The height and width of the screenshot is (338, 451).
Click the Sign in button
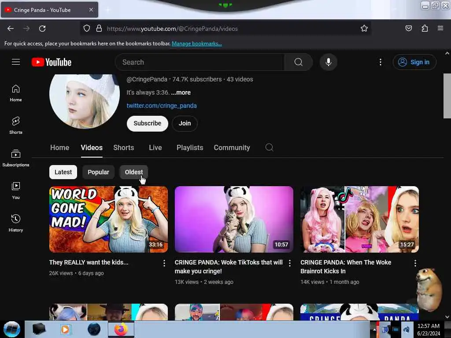[x=414, y=62]
